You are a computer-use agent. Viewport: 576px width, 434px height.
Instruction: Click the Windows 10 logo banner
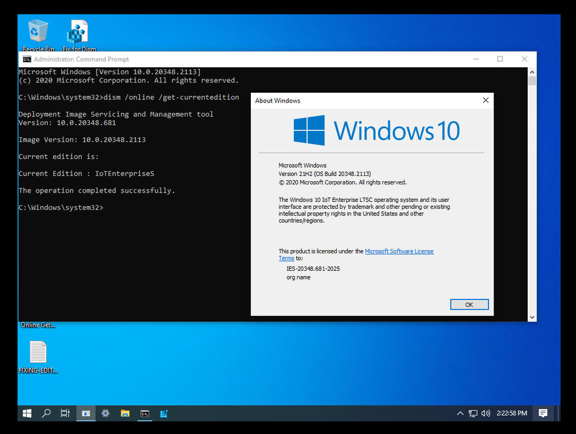click(x=377, y=130)
